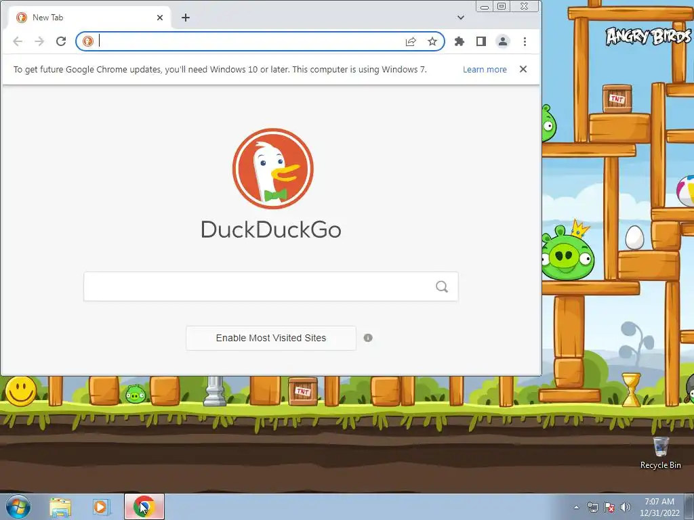Click the DuckDuckGo duck logo
This screenshot has width=694, height=520.
pos(272,169)
